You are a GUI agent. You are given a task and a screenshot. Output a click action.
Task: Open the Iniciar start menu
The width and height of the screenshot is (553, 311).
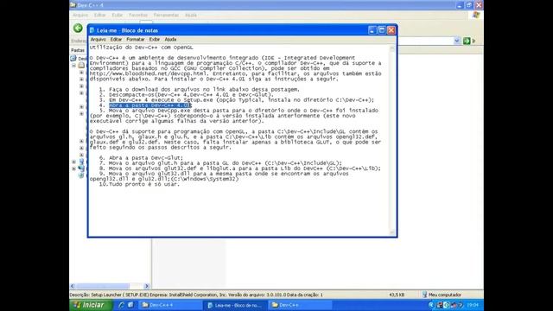point(91,305)
